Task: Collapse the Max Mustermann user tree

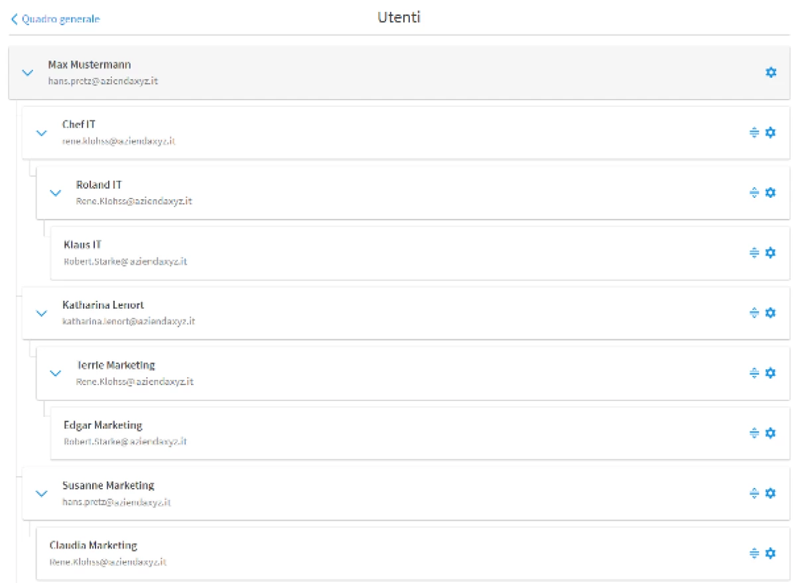Action: [x=27, y=72]
